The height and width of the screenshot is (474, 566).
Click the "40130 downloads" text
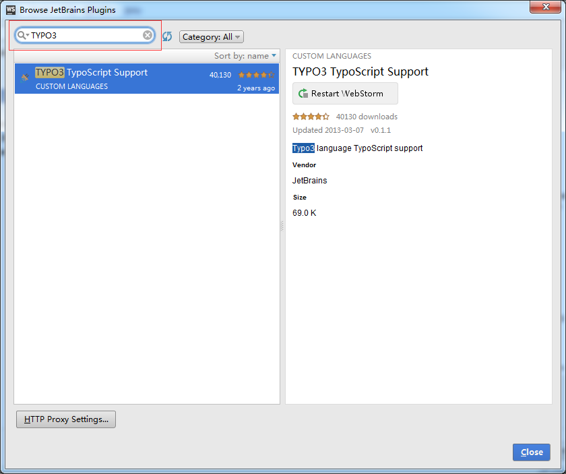point(367,117)
